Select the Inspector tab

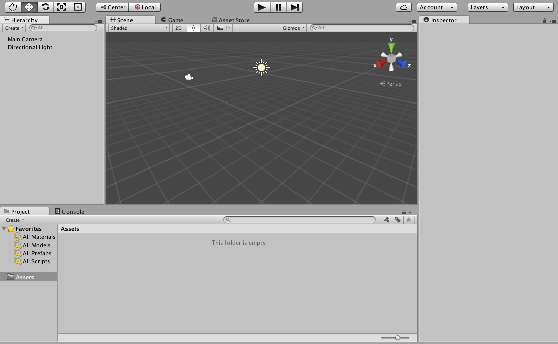444,20
